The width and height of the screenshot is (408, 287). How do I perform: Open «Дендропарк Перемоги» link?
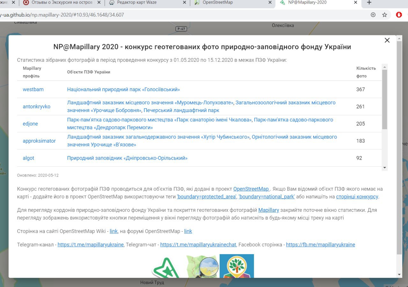click(200, 124)
